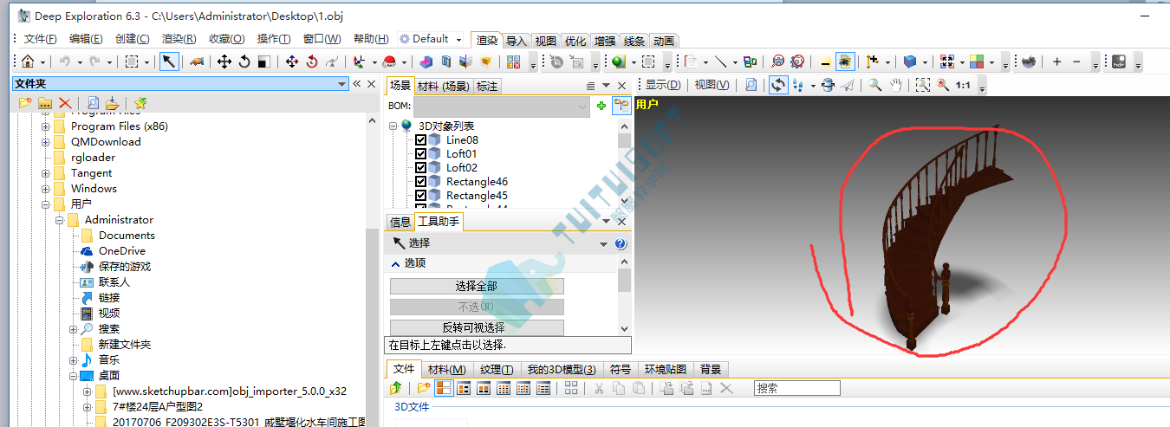Click the orbit rotate-view icon
1170x427 pixels.
tap(778, 85)
